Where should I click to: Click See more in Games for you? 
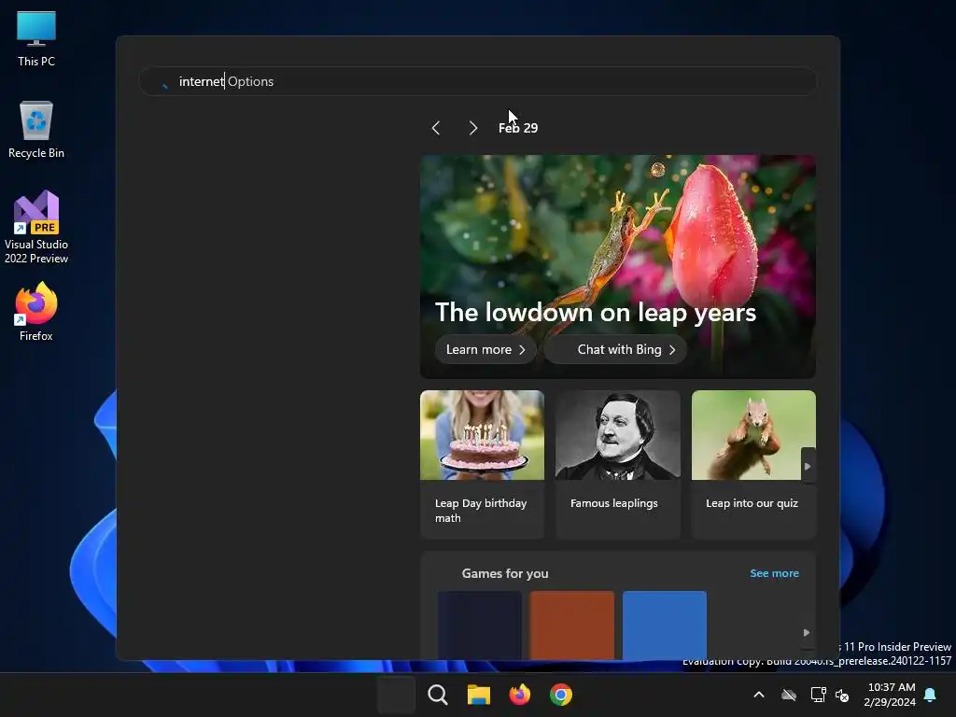pos(774,573)
